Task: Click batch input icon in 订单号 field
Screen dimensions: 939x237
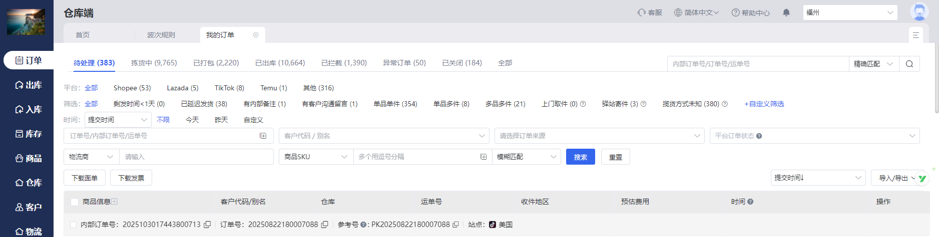Action: [263, 136]
